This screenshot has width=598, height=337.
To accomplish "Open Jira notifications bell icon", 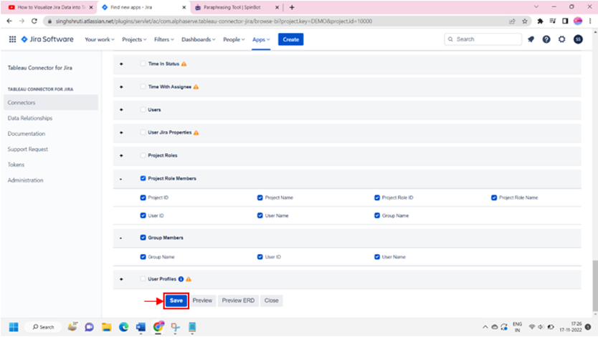I will click(x=531, y=39).
